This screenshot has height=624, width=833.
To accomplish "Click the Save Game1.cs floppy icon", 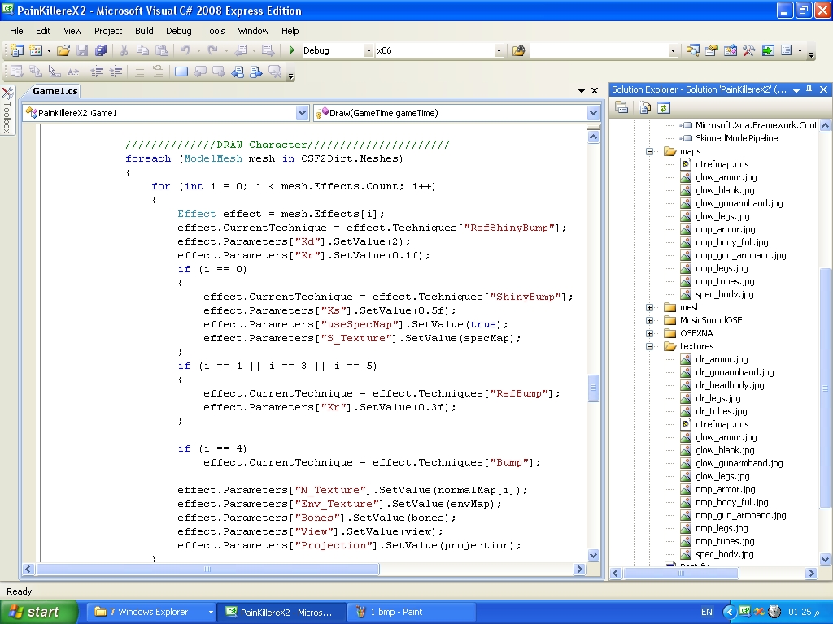I will (x=82, y=50).
